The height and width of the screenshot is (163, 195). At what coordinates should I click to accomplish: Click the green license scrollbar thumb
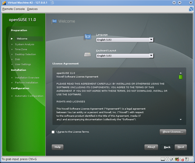(x=181, y=77)
